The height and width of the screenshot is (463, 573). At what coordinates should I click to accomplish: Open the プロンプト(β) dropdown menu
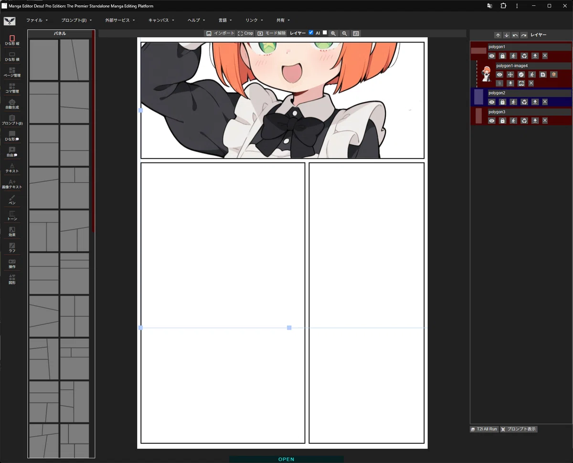click(x=76, y=21)
